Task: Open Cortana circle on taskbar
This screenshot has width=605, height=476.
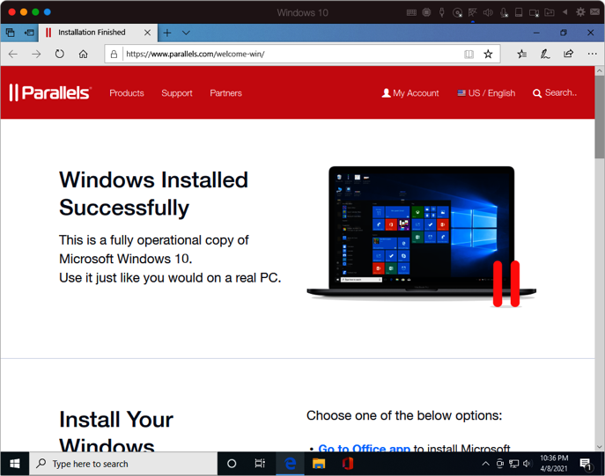Action: coord(232,464)
